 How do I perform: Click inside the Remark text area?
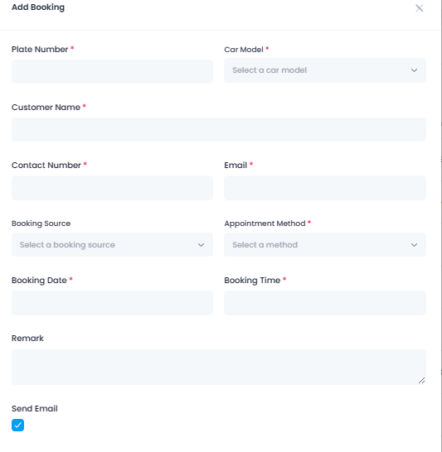tap(219, 367)
